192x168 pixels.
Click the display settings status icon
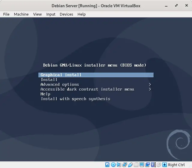coord(142,165)
